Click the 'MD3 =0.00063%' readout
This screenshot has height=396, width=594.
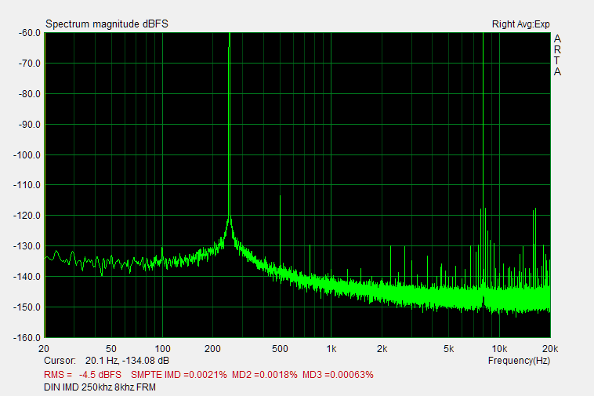(338, 375)
